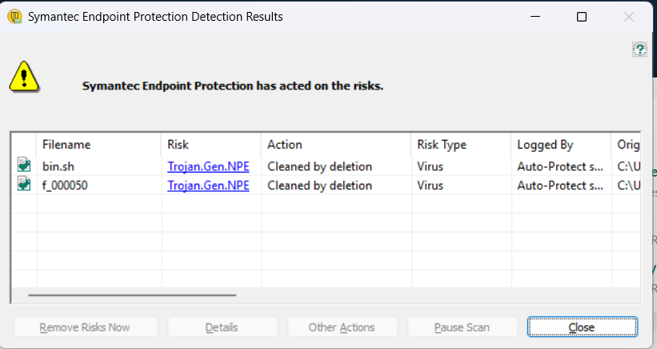Click the Other Actions button
This screenshot has width=657, height=349.
pos(342,327)
